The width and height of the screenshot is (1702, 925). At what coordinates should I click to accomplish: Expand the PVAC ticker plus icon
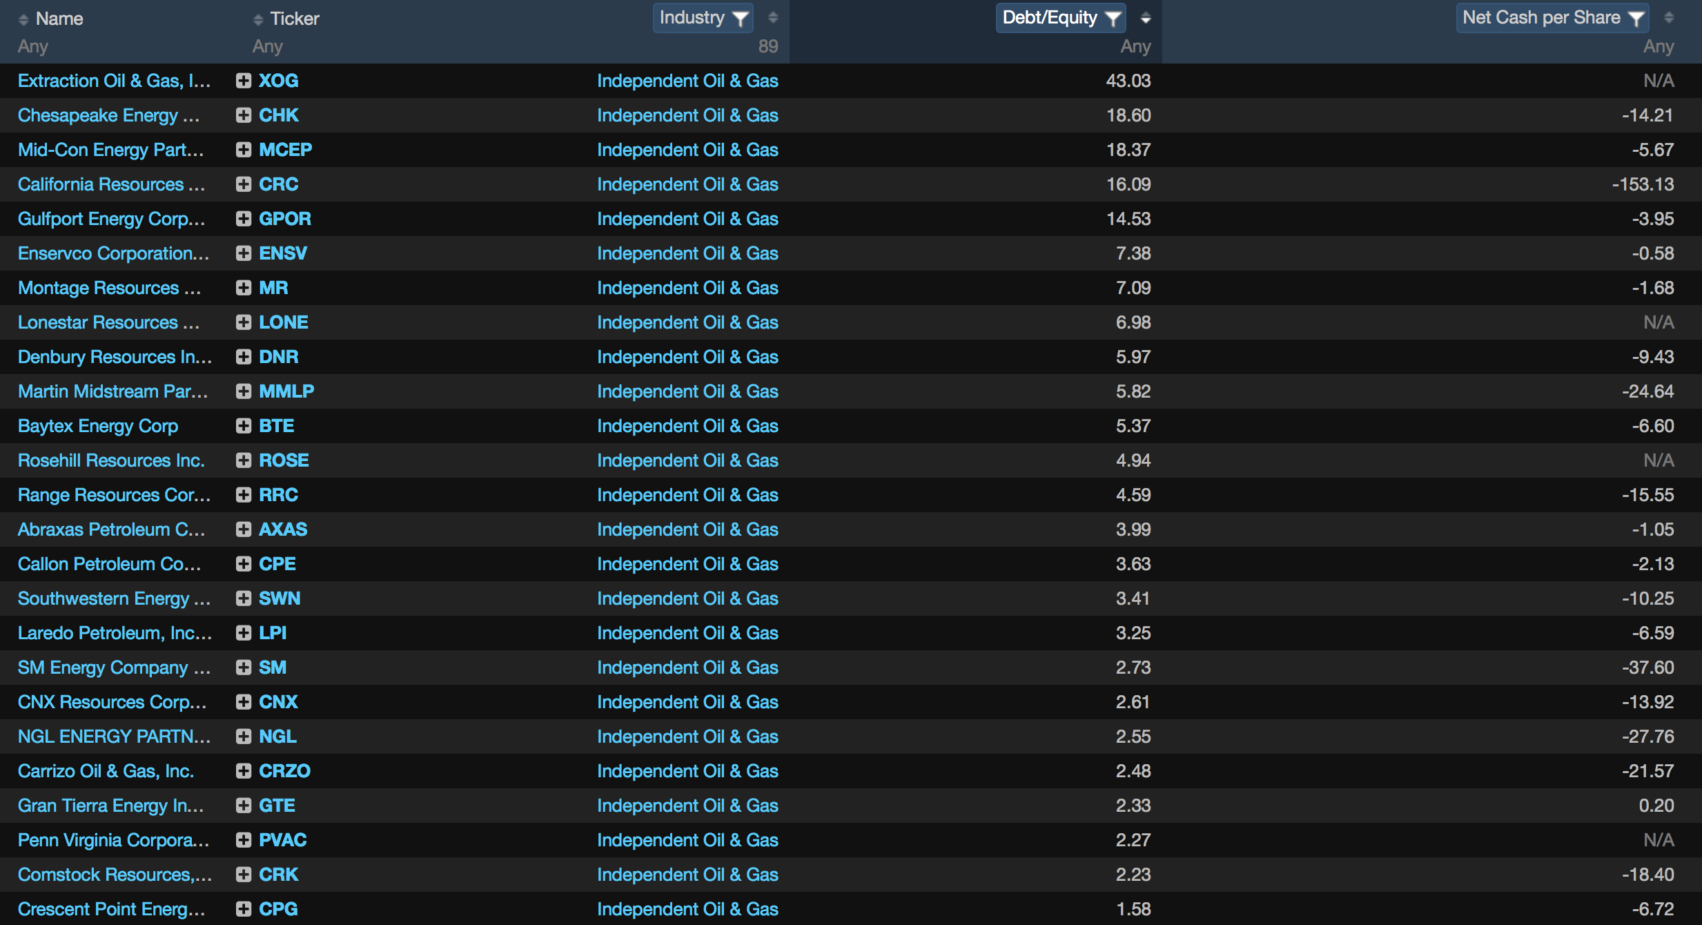[243, 840]
